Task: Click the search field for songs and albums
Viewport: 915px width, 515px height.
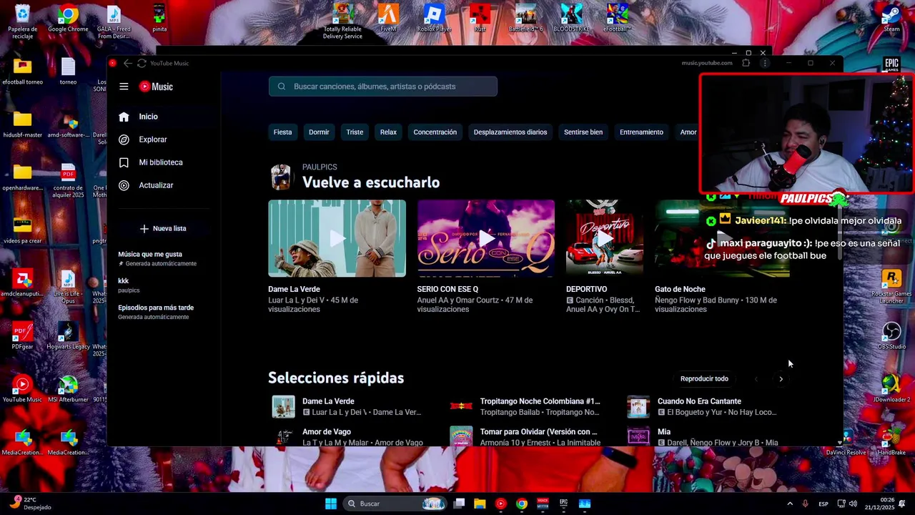Action: tap(383, 87)
